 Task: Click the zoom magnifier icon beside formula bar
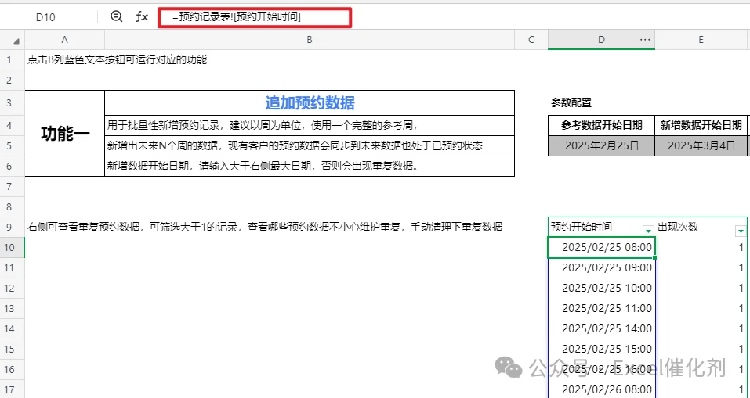click(x=116, y=16)
